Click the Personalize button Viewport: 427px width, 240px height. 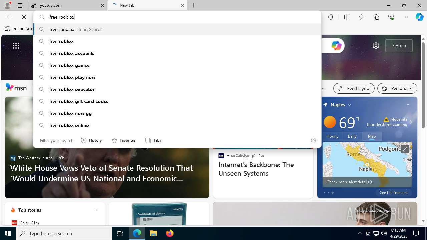click(x=397, y=88)
